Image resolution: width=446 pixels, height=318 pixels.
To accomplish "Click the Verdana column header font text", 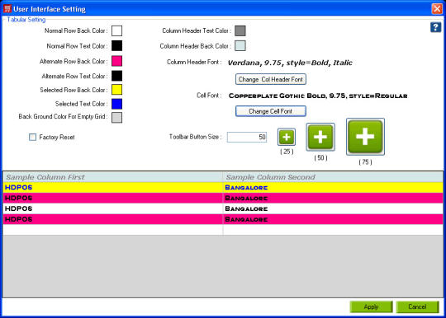I will click(x=290, y=63).
